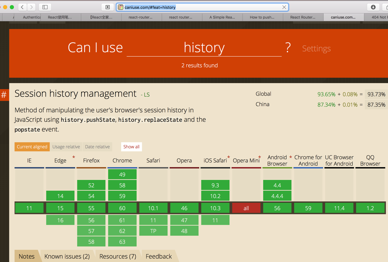Open the Resources (7) tab
The image size is (388, 262).
(118, 256)
